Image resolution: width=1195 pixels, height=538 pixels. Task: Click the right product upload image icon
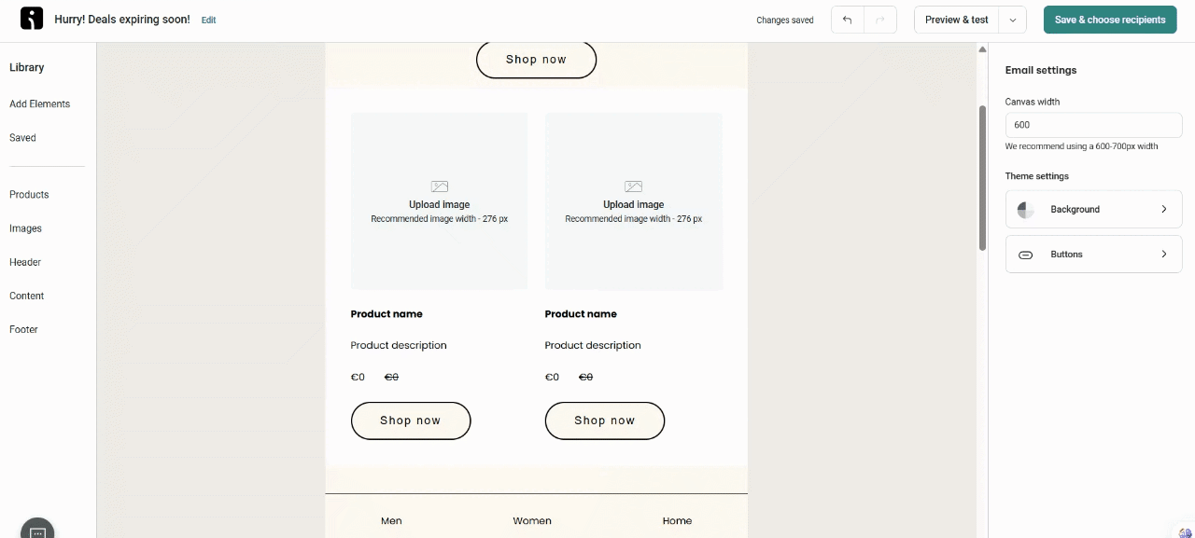pyautogui.click(x=633, y=186)
